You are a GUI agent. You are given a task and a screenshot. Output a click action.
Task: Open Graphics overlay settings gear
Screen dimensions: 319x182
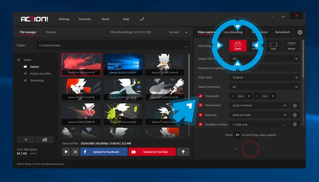pyautogui.click(x=294, y=125)
